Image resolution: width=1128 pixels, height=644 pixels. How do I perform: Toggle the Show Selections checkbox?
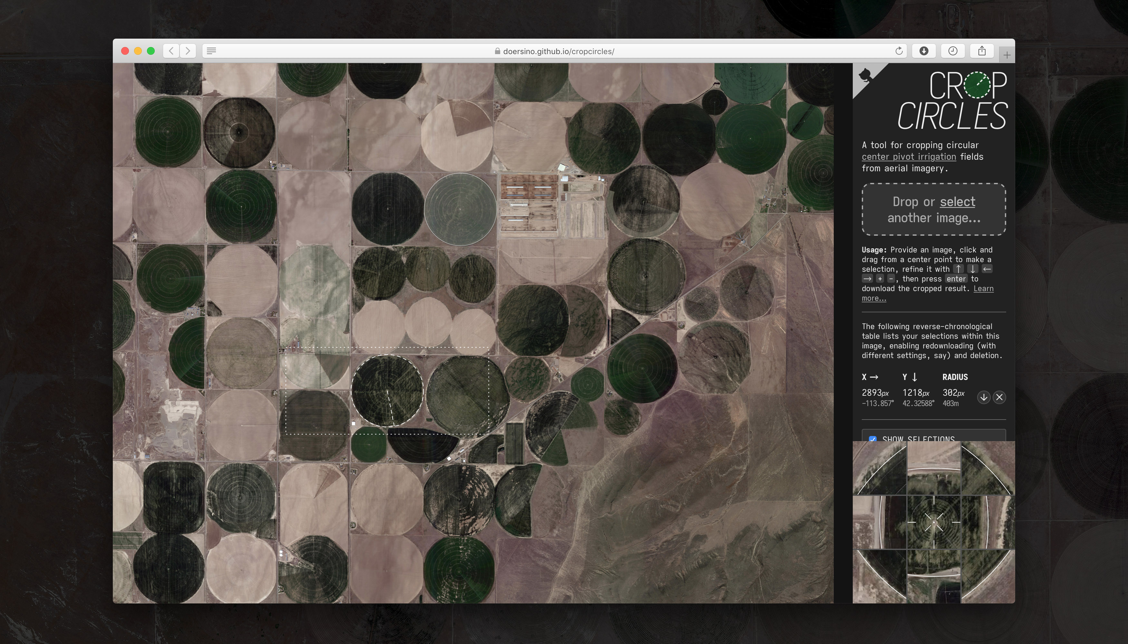(872, 439)
